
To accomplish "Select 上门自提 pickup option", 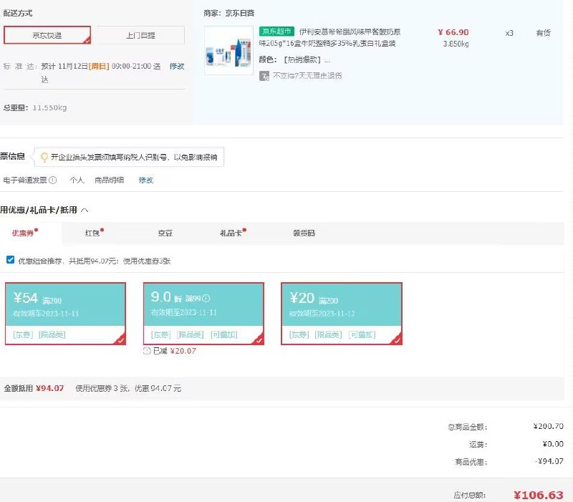I will click(x=140, y=35).
